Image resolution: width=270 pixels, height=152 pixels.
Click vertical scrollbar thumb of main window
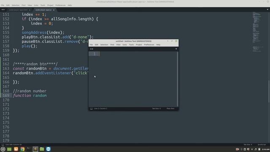tap(269, 92)
